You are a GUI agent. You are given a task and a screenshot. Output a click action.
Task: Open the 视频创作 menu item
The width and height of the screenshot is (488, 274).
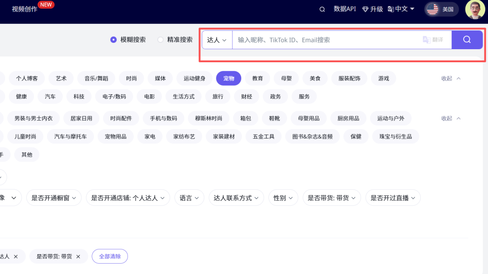24,9
